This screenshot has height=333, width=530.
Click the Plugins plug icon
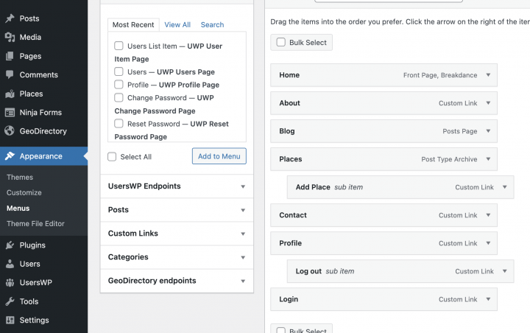10,245
